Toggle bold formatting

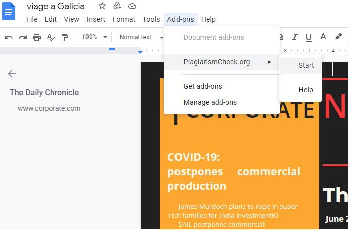pos(281,37)
